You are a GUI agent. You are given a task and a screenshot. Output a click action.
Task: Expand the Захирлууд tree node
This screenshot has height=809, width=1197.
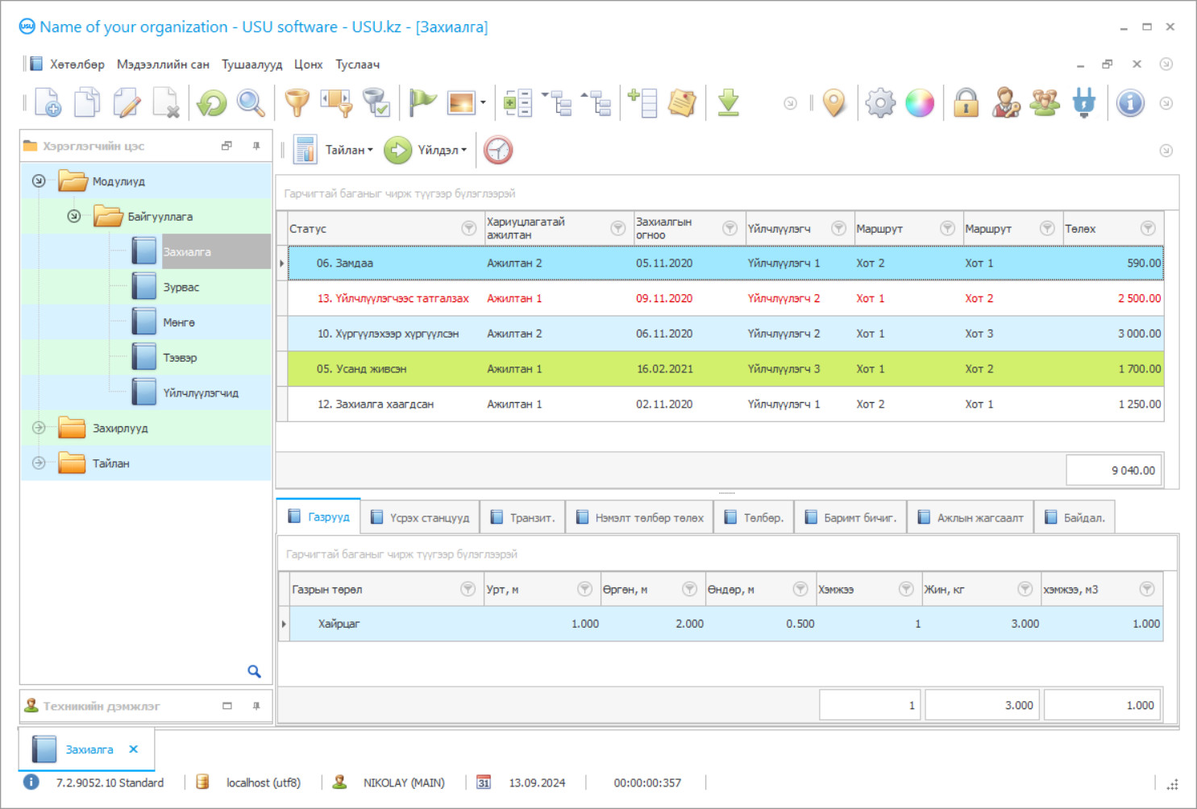point(39,428)
